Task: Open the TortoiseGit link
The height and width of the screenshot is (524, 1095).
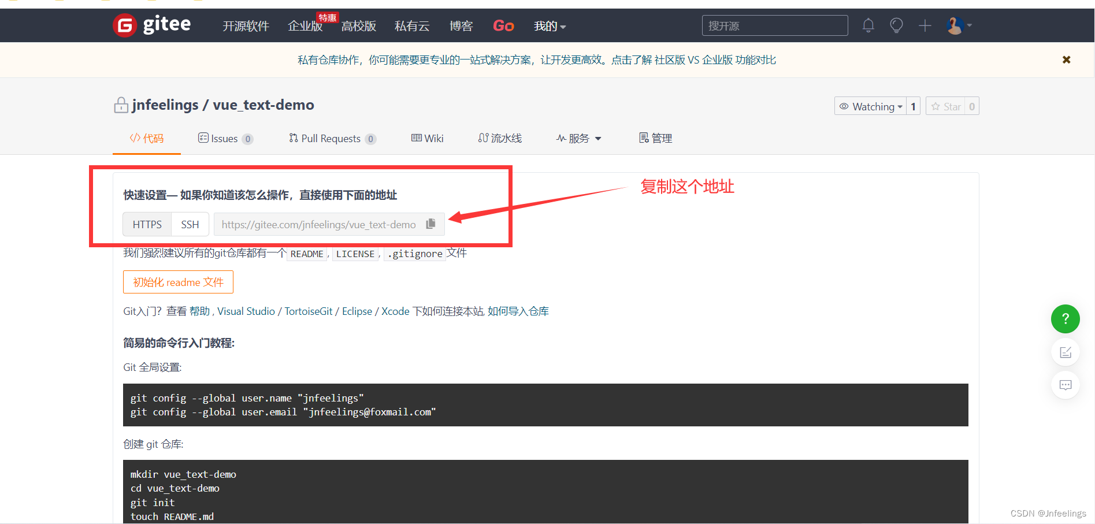Action: pyautogui.click(x=309, y=311)
